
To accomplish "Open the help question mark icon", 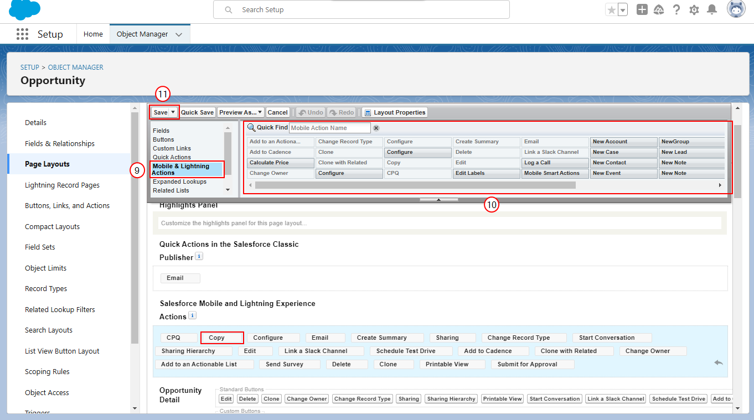I will pyautogui.click(x=676, y=9).
